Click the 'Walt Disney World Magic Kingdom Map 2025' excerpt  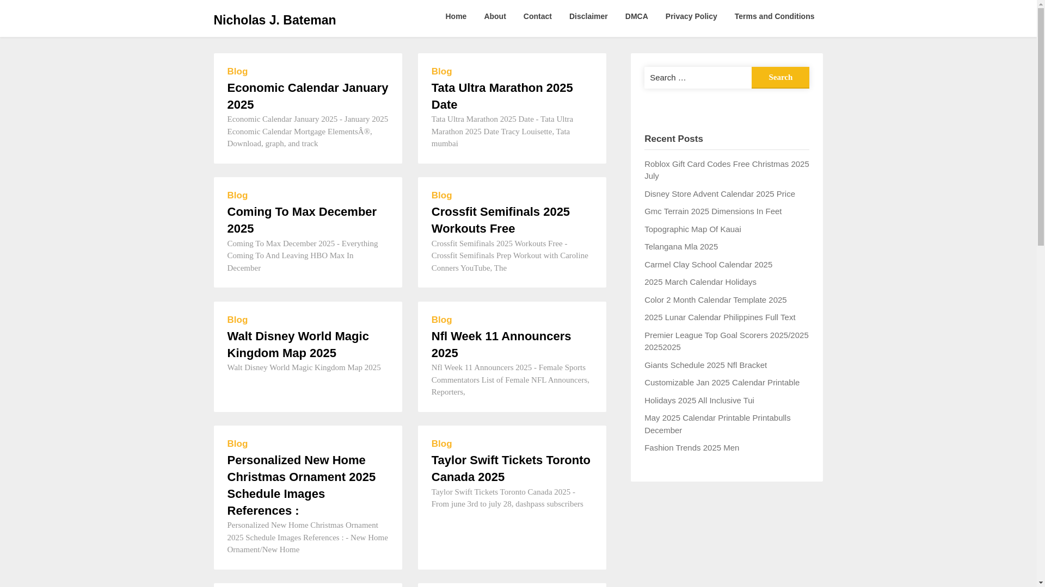(x=304, y=367)
